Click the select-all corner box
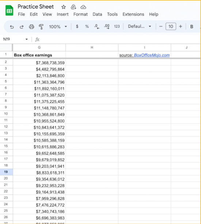201x224 pixels. [6, 48]
